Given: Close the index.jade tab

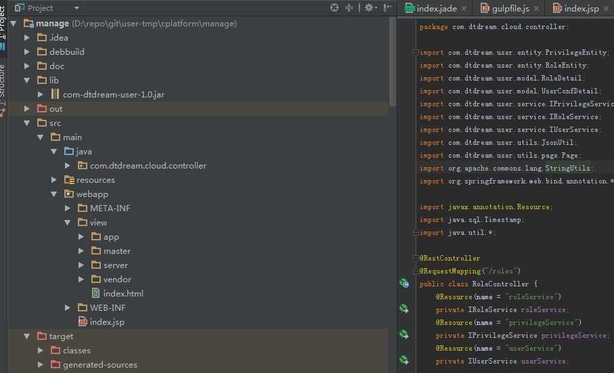Looking at the screenshot, I should coord(464,8).
